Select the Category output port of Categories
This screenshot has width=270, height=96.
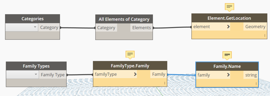tap(49, 27)
